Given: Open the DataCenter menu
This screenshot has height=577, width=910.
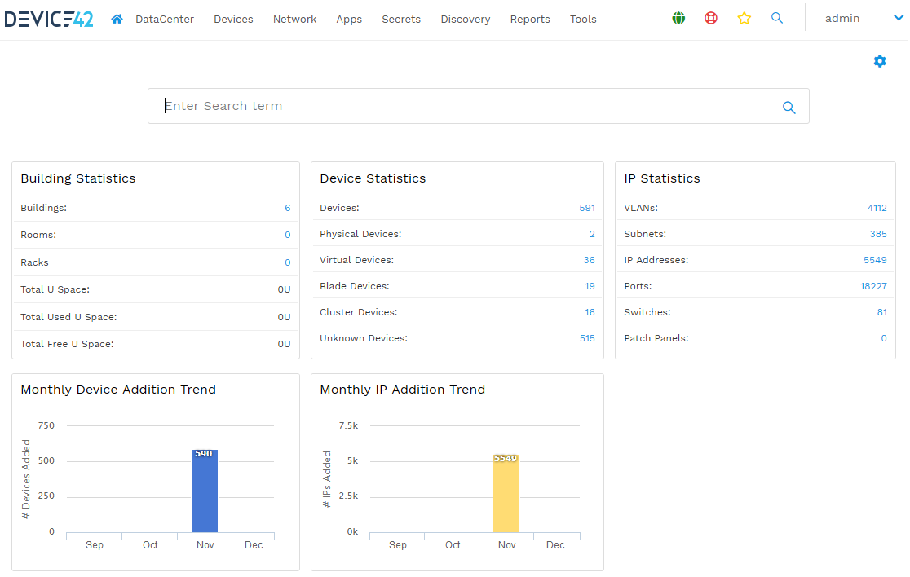Looking at the screenshot, I should pos(164,19).
